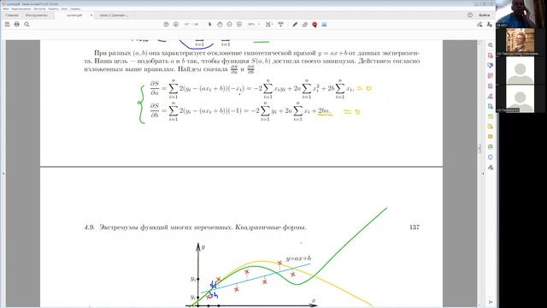The image size is (547, 308).
Task: Open the light green tool in right pane
Action: [490, 116]
